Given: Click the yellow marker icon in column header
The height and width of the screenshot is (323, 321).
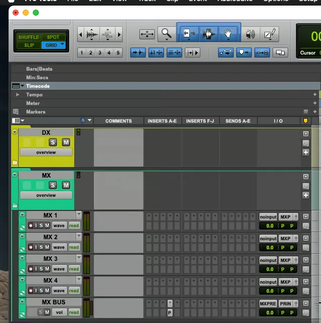Looking at the screenshot, I should click(305, 121).
